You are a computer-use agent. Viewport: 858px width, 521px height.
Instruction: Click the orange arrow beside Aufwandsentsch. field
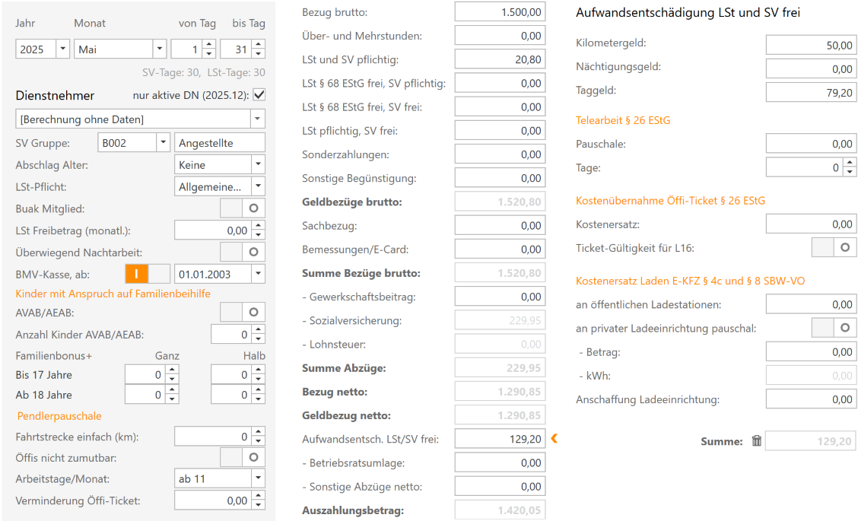tap(555, 438)
